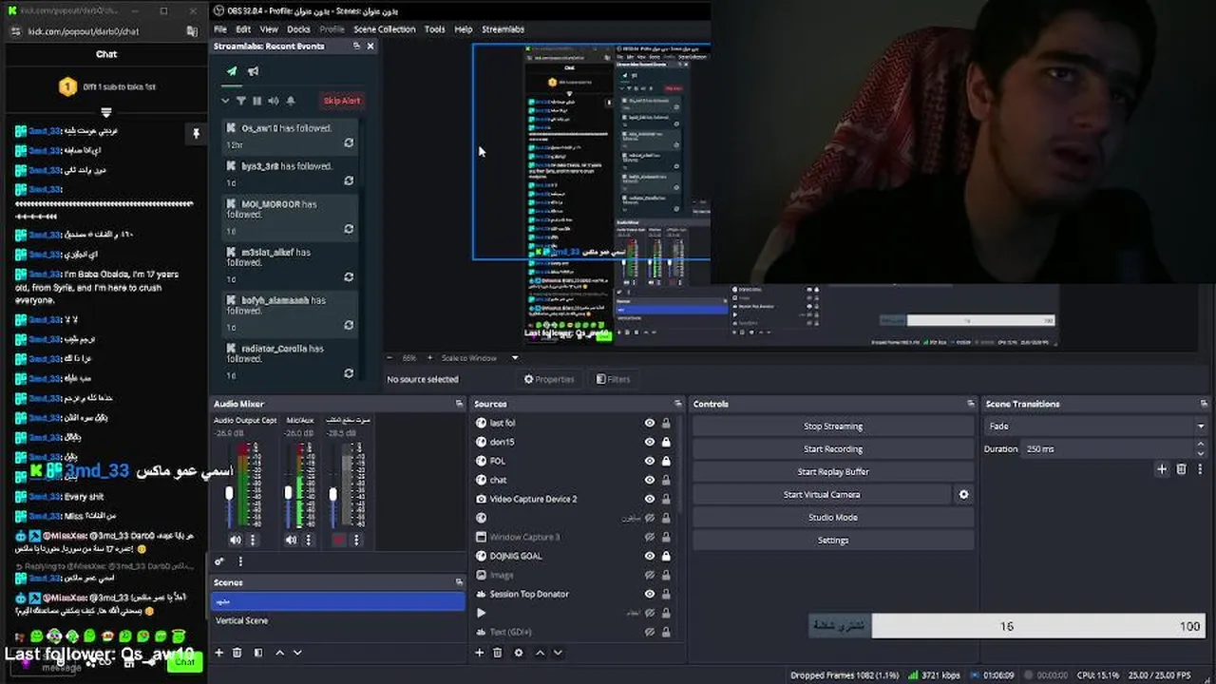Add a new scene with plus icon
The image size is (1216, 684).
[x=219, y=653]
